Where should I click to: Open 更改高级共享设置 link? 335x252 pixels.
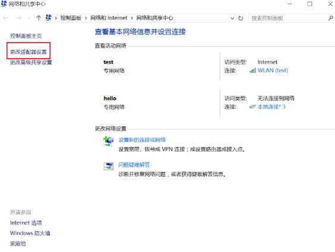pyautogui.click(x=31, y=62)
